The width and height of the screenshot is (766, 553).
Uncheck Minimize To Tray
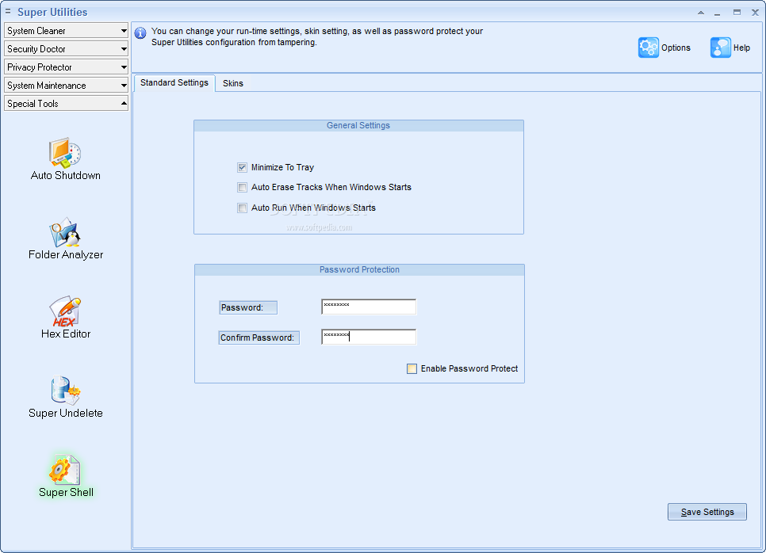tap(243, 167)
